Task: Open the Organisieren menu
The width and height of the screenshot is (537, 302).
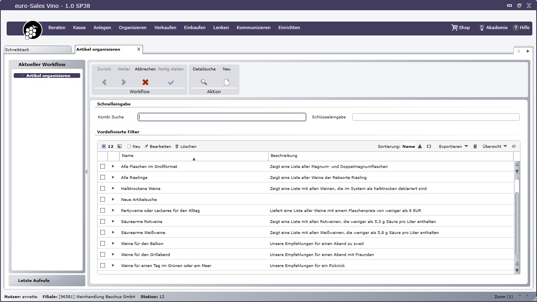Action: tap(132, 28)
